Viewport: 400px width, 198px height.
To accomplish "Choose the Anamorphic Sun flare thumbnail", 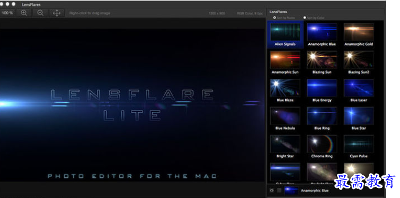I will pos(285,60).
